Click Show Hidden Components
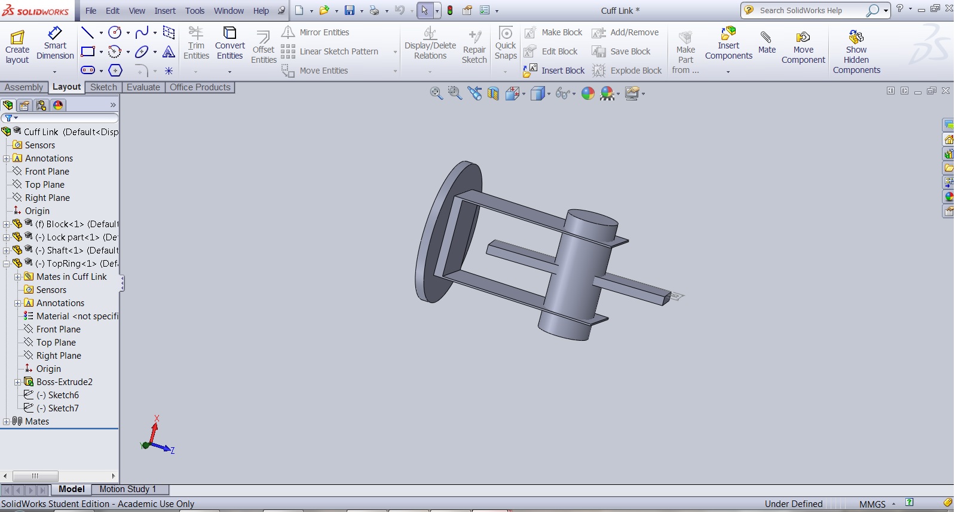955x513 pixels. pos(856,52)
